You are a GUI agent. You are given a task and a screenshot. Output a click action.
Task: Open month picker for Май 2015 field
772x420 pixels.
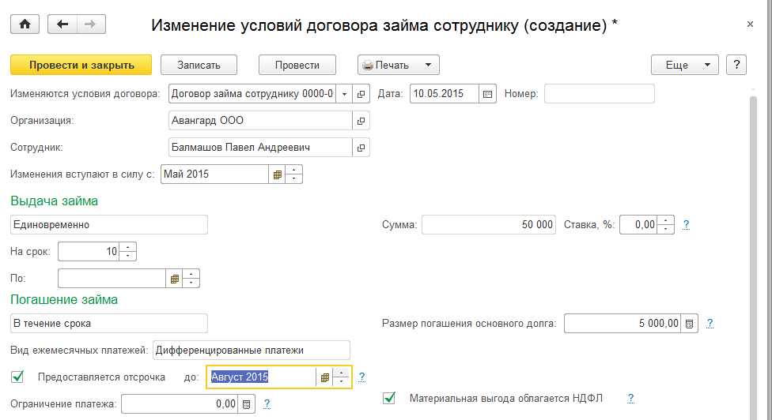click(278, 174)
